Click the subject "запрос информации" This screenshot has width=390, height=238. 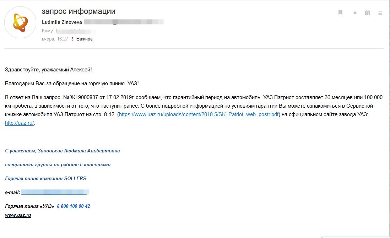click(78, 11)
